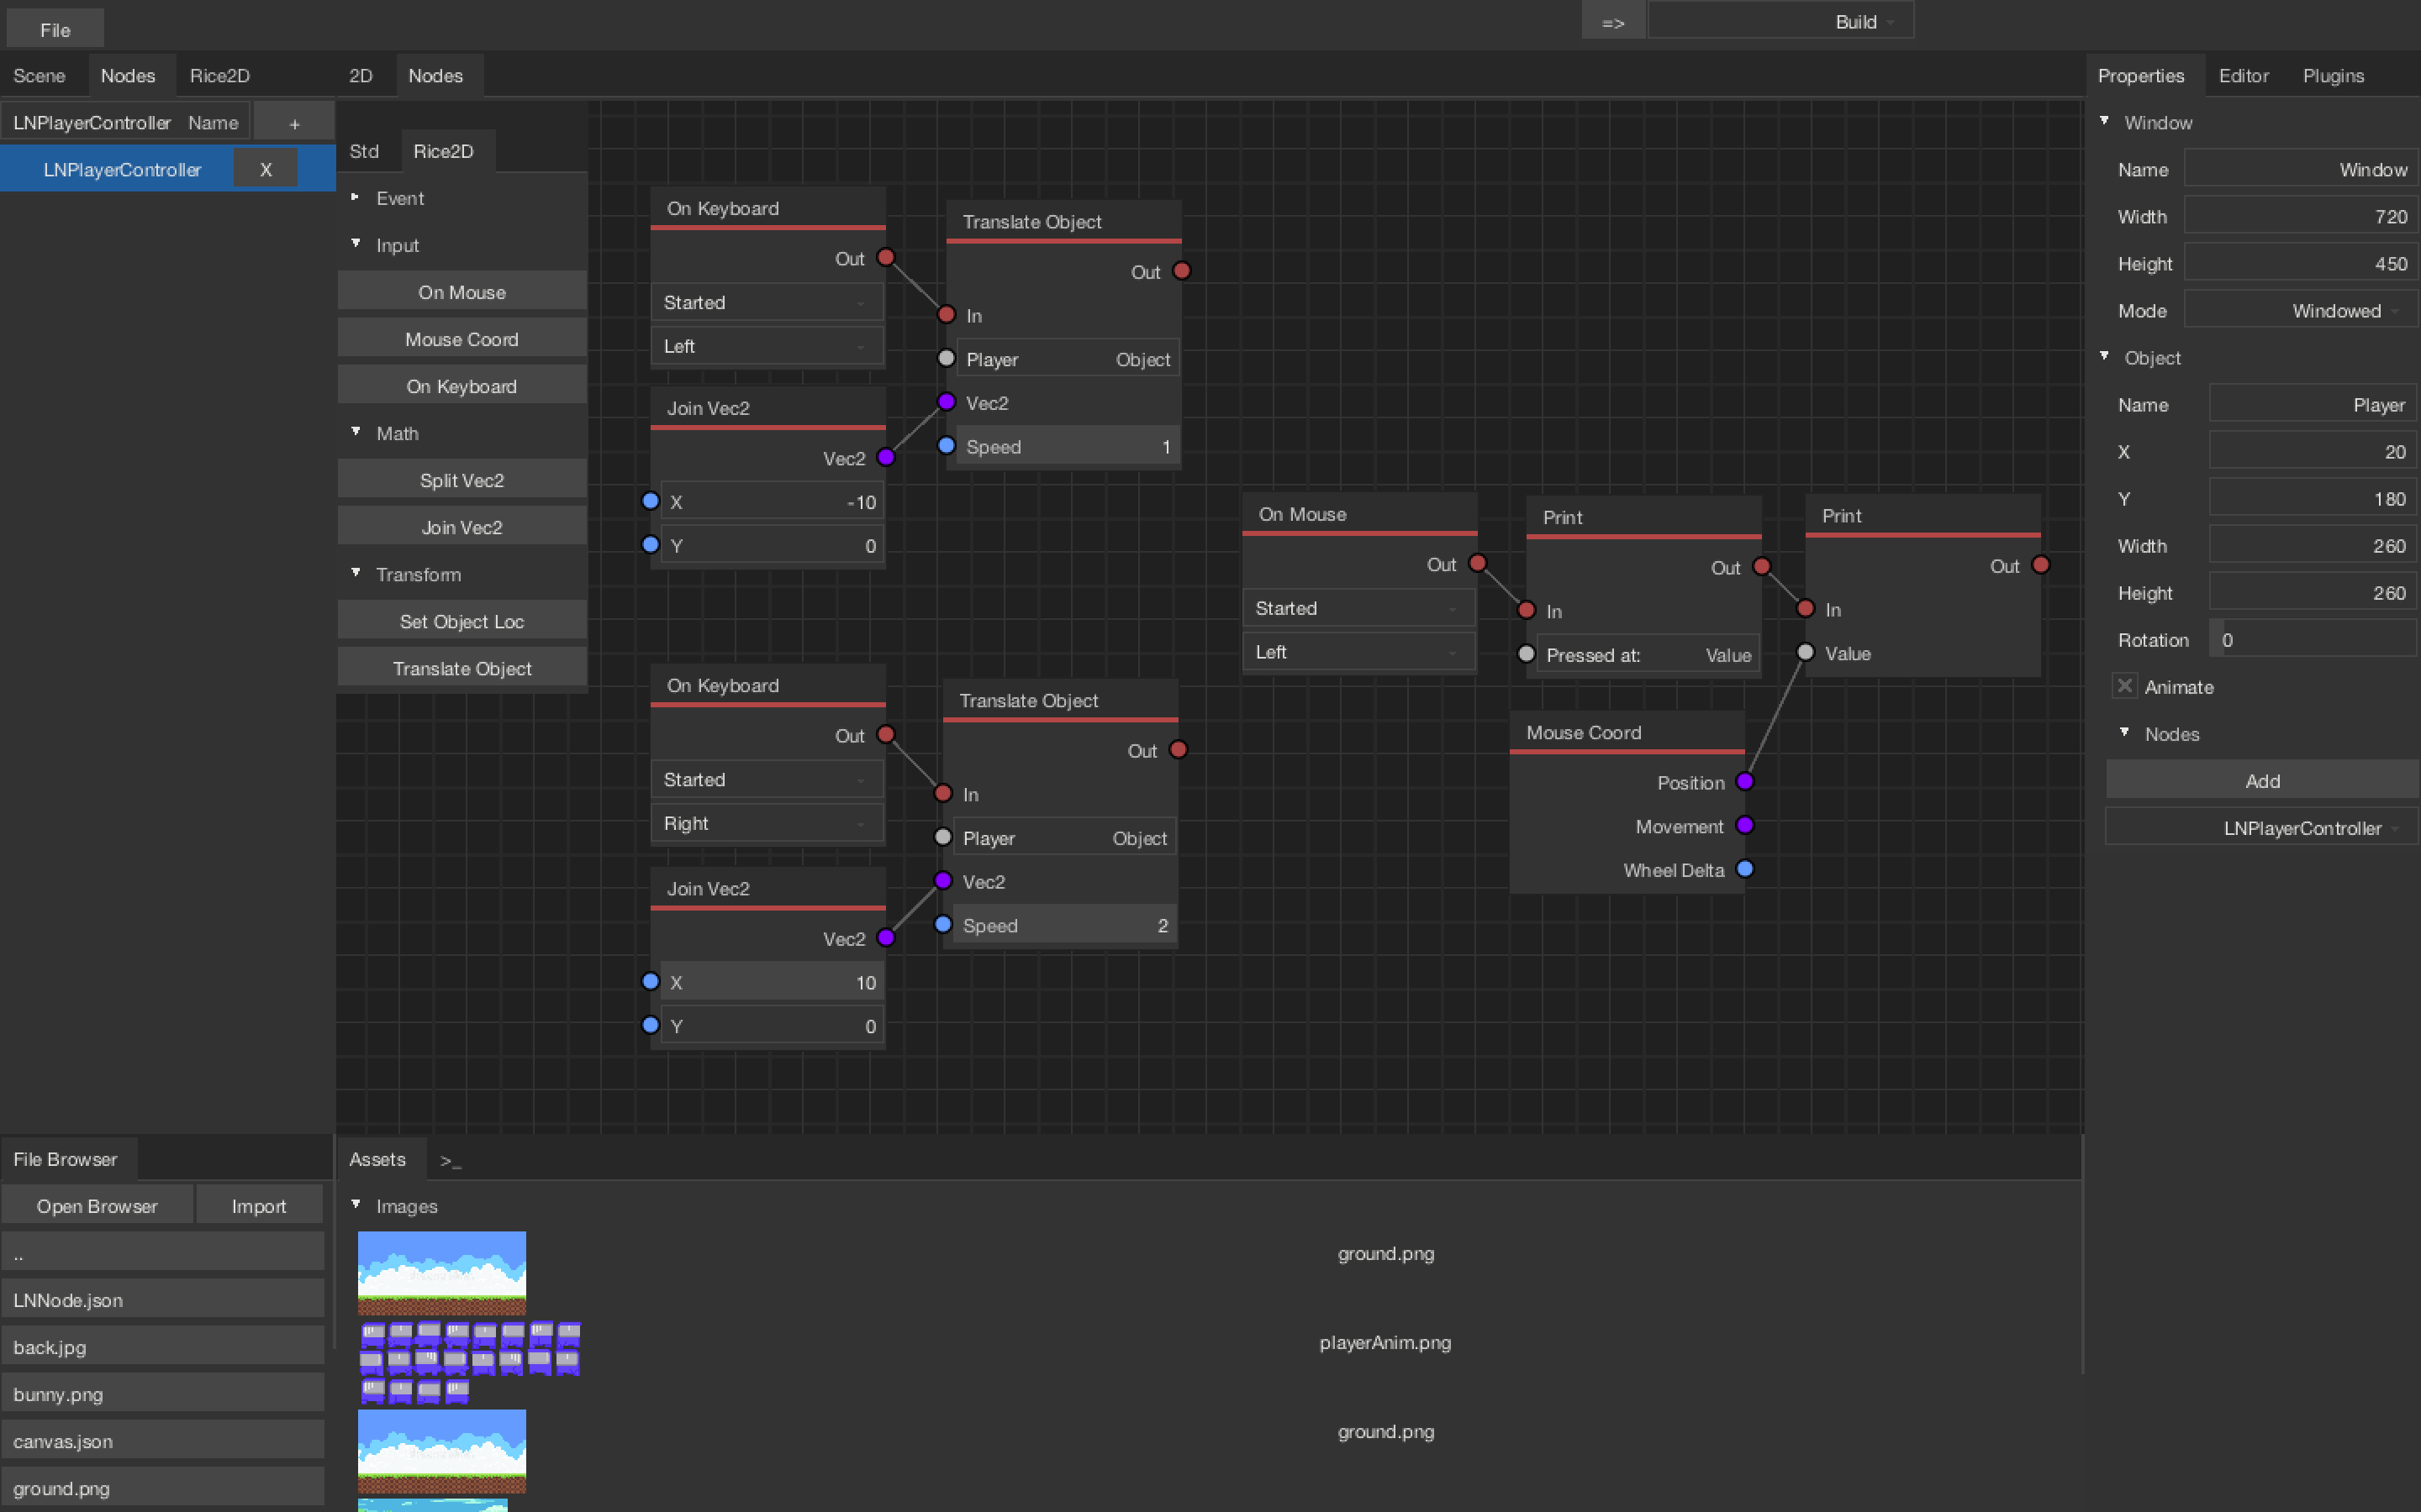Viewport: 2421px width, 1512px height.
Task: Collapse the Window properties section
Action: click(x=2104, y=121)
